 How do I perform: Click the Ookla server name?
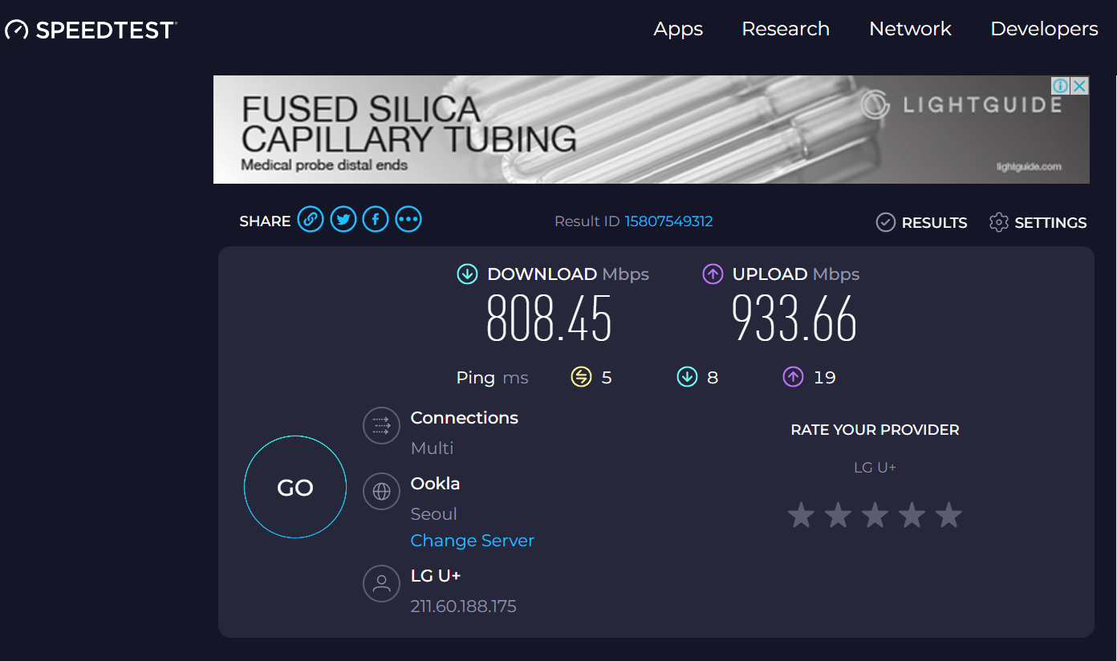tap(435, 484)
